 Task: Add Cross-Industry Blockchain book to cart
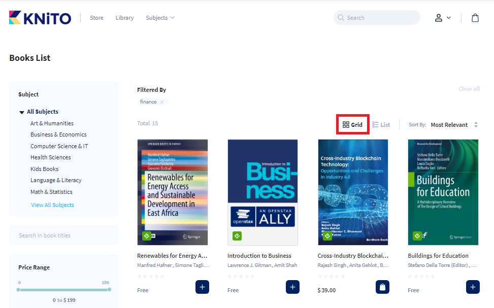pos(382,287)
